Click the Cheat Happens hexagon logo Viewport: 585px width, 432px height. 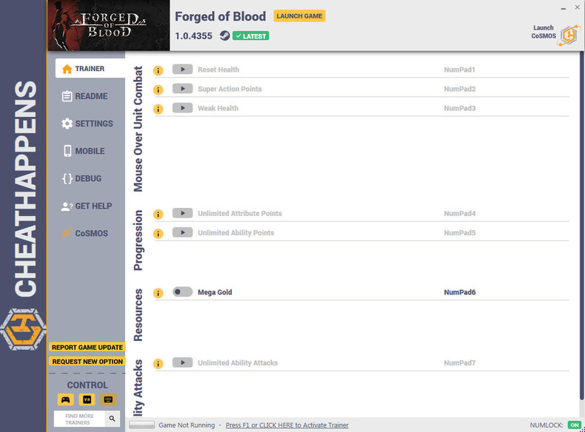click(x=23, y=329)
